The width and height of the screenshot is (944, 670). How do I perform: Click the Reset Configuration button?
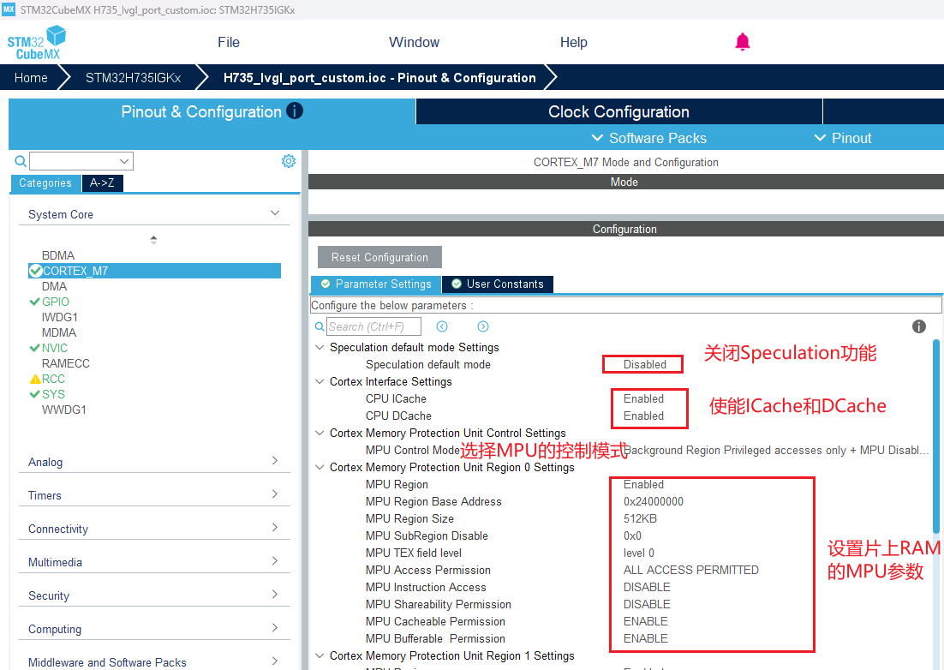pyautogui.click(x=379, y=257)
